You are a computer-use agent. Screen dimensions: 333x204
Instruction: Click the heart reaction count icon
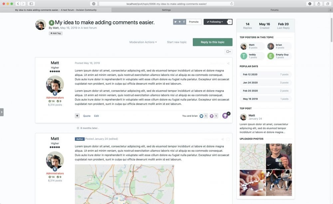pyautogui.click(x=201, y=116)
